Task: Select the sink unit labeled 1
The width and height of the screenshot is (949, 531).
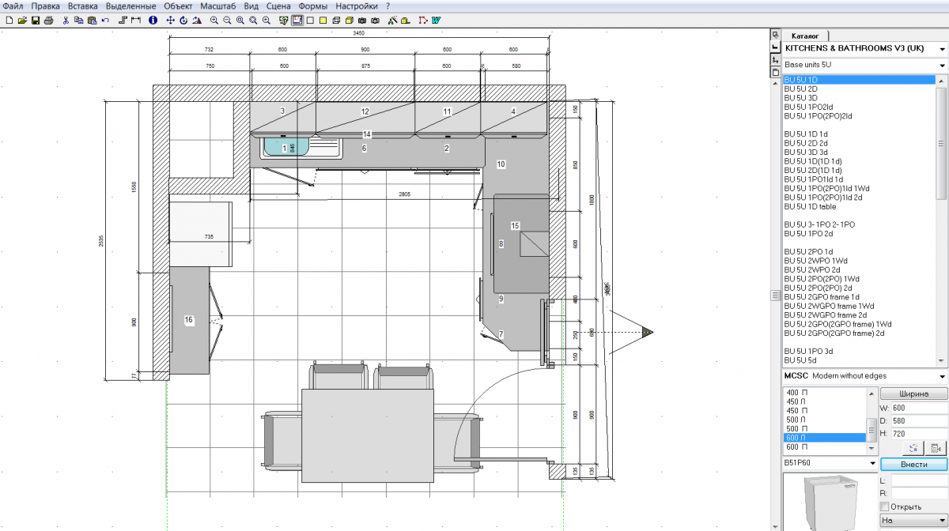Action: coord(284,148)
